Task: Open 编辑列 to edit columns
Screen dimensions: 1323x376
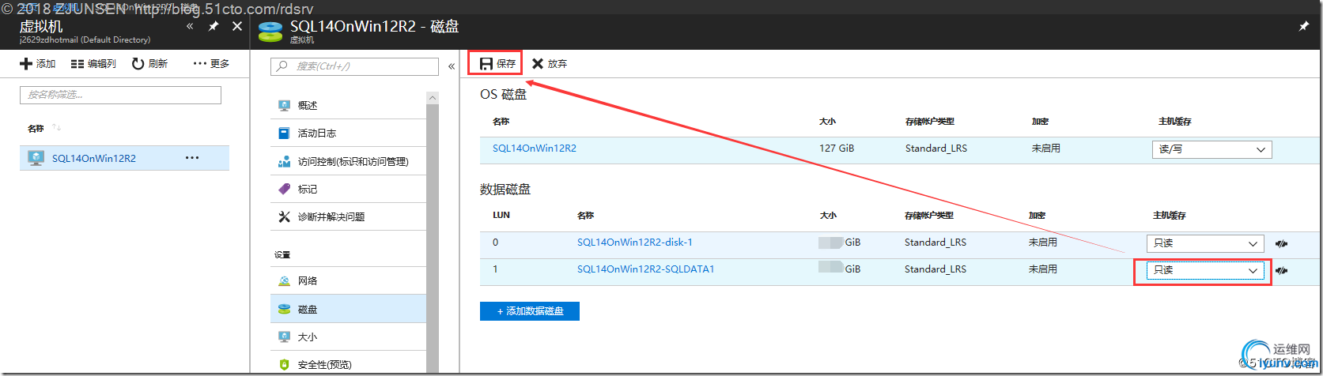Action: [93, 63]
